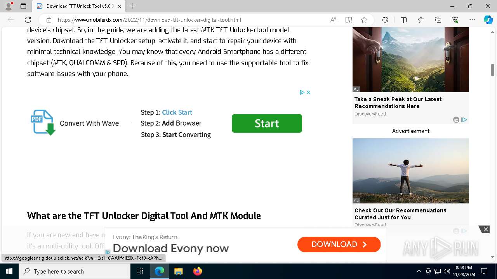This screenshot has width=497, height=279.
Task: Open the man on mountain ad image
Action: pyautogui.click(x=411, y=171)
